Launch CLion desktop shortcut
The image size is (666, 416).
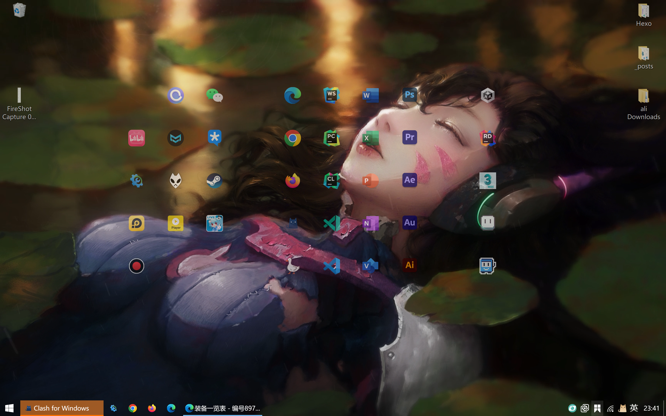pyautogui.click(x=332, y=181)
